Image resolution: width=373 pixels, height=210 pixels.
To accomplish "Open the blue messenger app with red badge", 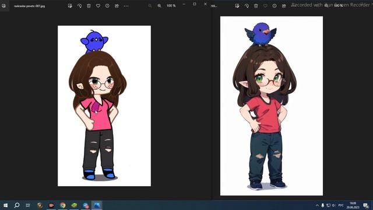I will coord(86,205).
